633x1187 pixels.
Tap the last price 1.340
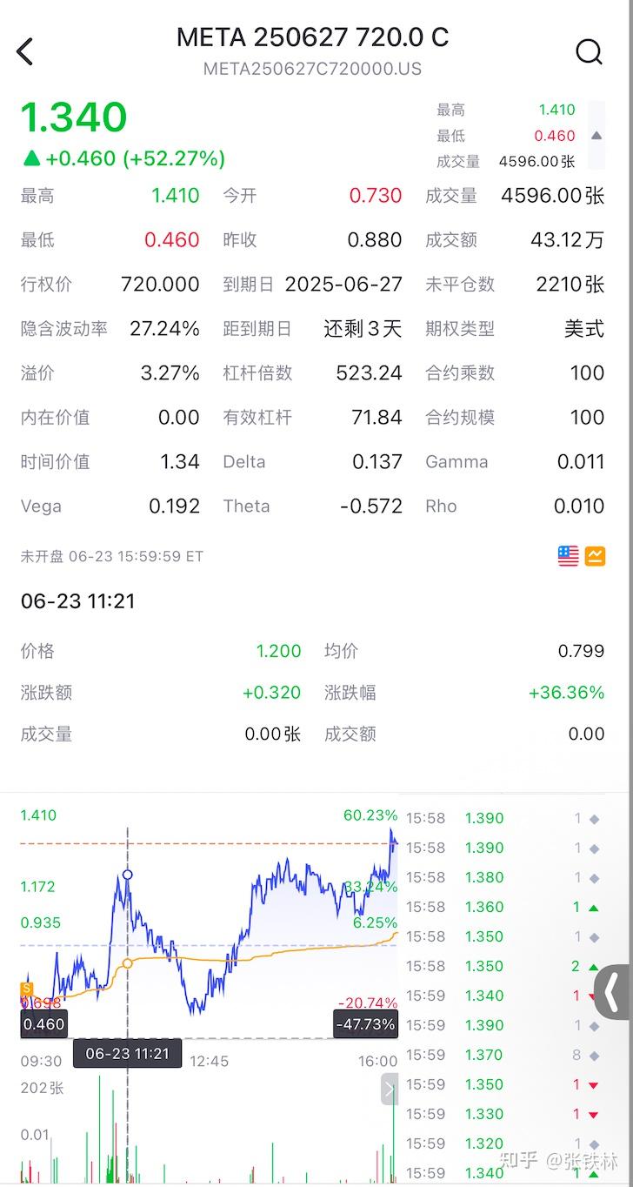pos(74,117)
